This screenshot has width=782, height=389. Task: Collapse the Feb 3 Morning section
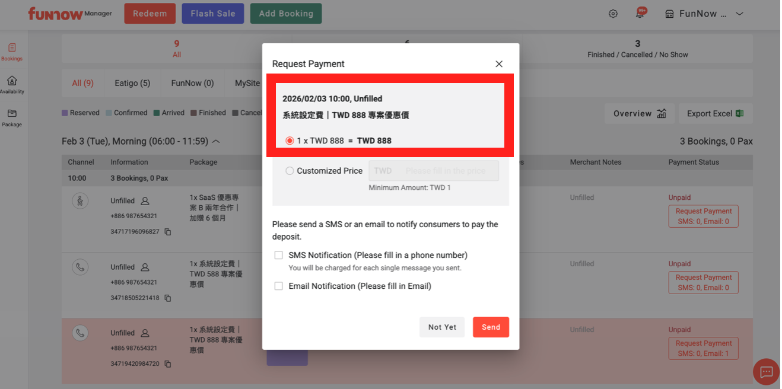(x=216, y=142)
